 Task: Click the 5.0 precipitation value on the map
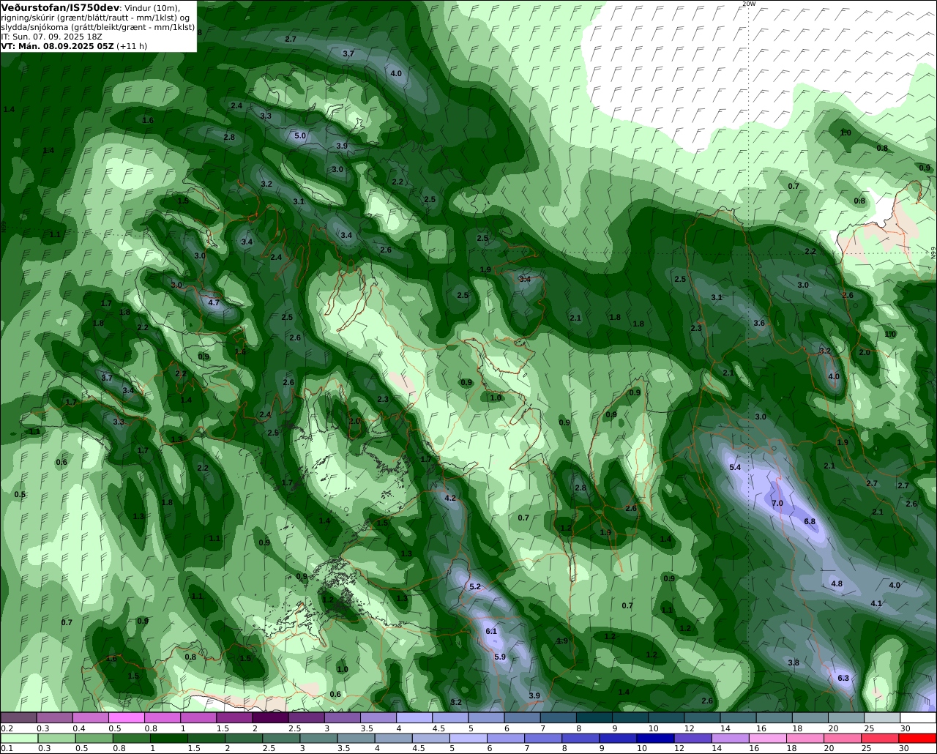click(300, 136)
